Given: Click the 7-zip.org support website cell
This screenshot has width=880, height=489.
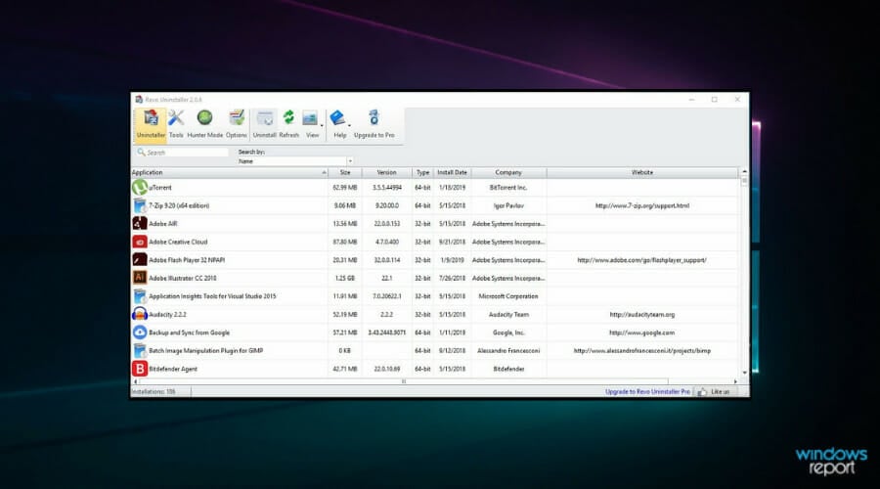Looking at the screenshot, I should coord(642,205).
